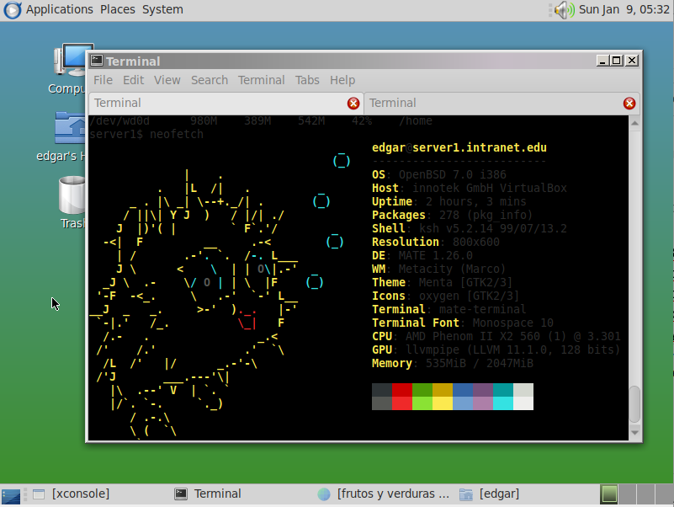
Task: Click the terminal scrollbar thumb
Action: pos(635,404)
